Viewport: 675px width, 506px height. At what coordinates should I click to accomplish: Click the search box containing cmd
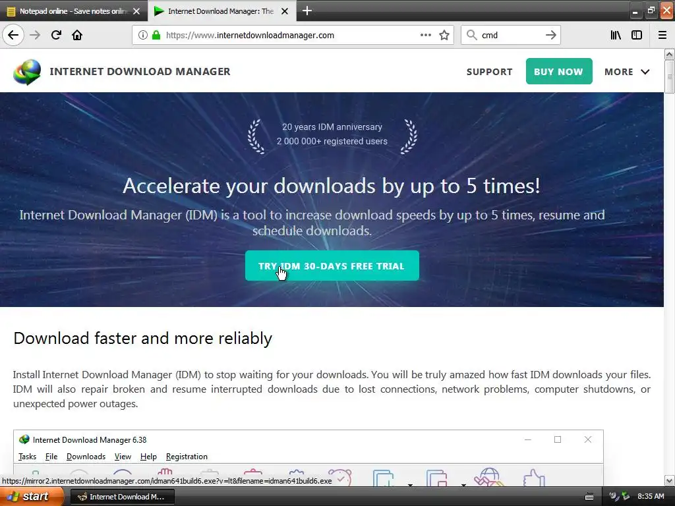coord(511,36)
